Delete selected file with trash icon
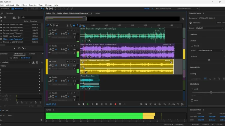This screenshot has width=225, height=126. pos(19,17)
